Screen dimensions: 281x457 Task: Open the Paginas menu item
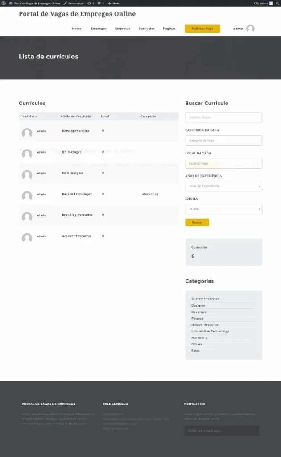tap(169, 29)
